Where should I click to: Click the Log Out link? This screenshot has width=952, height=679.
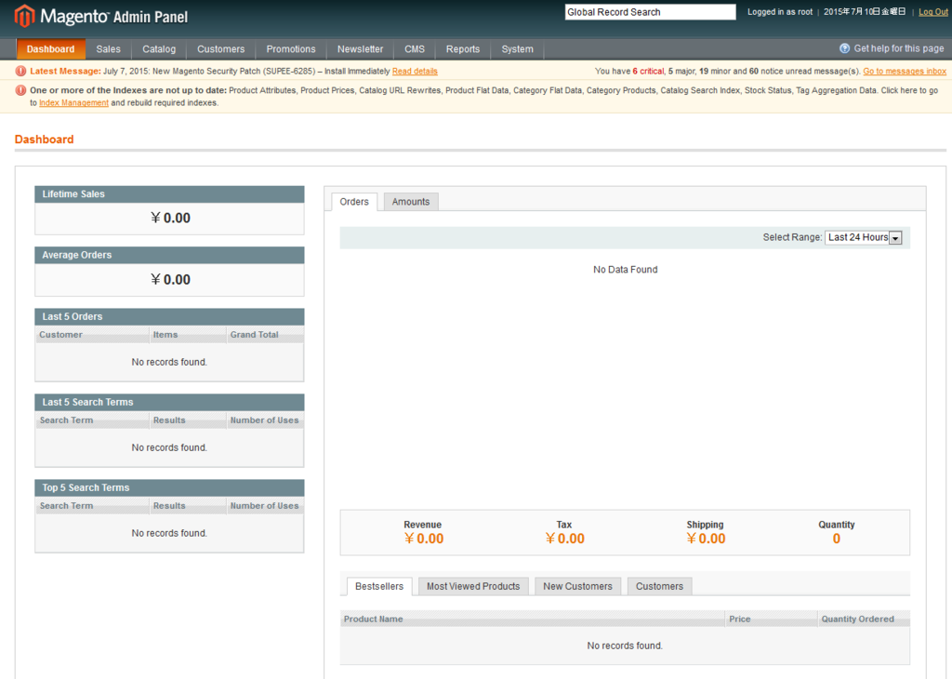(x=933, y=12)
